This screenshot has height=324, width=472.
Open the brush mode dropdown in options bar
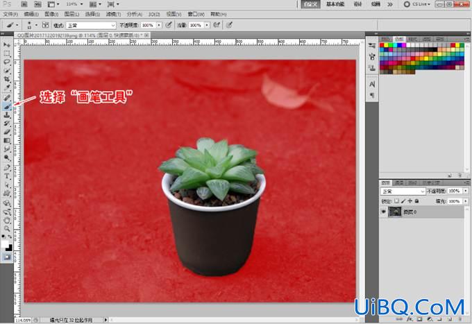pos(91,26)
